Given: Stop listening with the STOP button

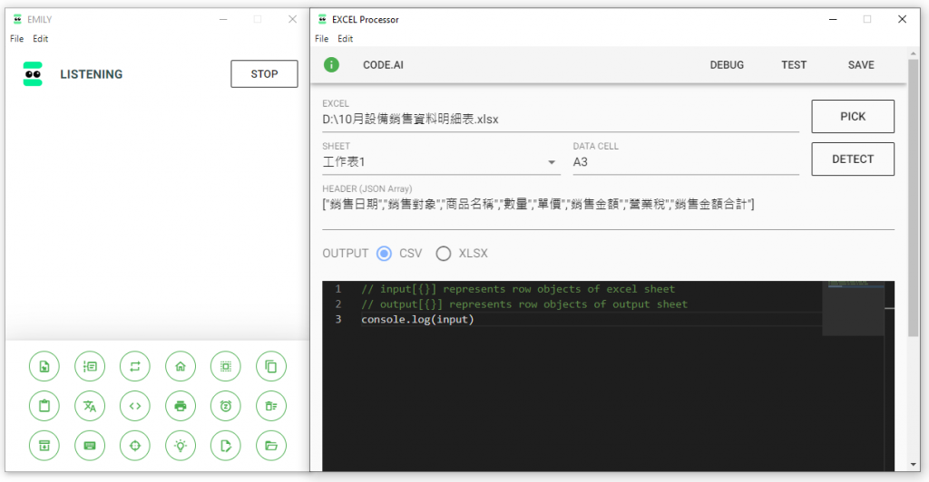Looking at the screenshot, I should click(x=264, y=74).
